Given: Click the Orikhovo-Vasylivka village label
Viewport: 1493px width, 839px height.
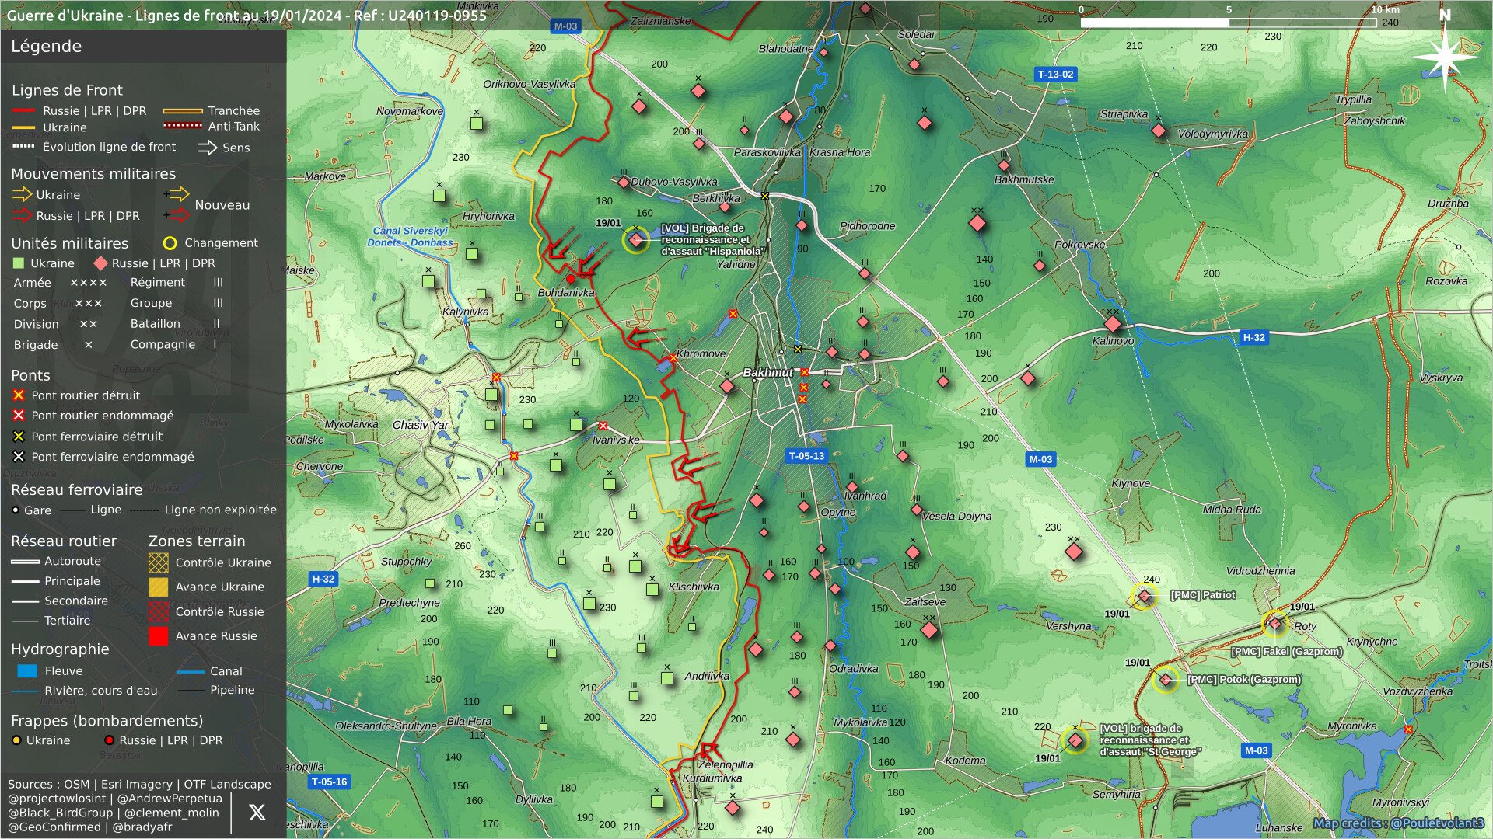Looking at the screenshot, I should (530, 84).
